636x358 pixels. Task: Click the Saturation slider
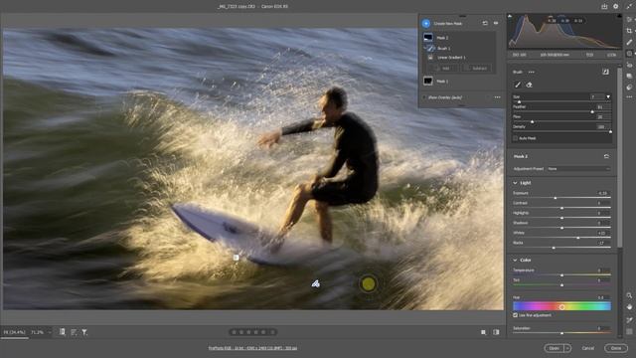click(x=561, y=333)
